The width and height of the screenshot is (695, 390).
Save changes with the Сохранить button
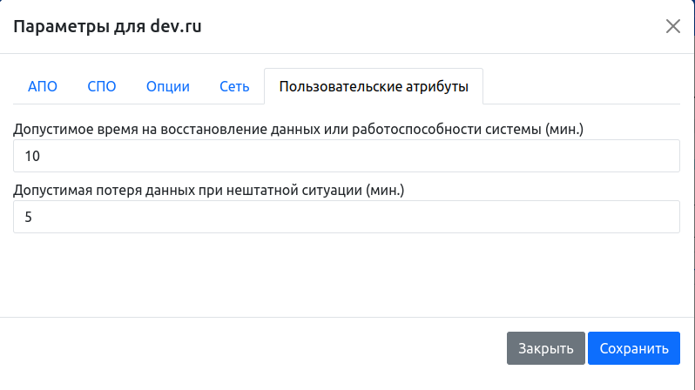[633, 349]
